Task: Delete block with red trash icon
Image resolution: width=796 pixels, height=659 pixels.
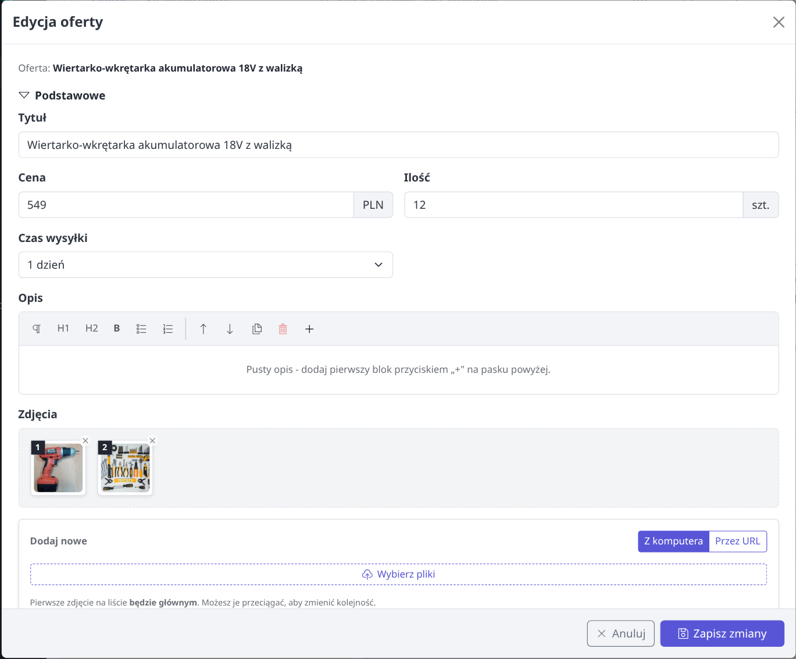Action: [283, 329]
